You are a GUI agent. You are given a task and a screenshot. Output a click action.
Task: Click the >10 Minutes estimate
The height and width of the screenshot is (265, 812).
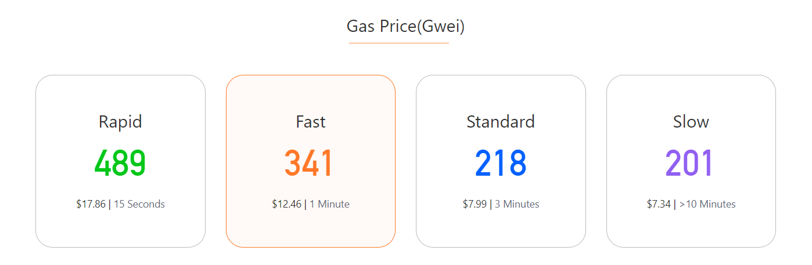click(707, 204)
